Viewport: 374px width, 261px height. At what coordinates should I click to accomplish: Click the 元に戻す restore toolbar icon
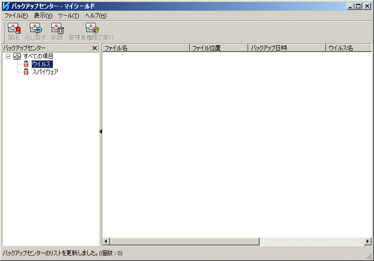point(36,28)
